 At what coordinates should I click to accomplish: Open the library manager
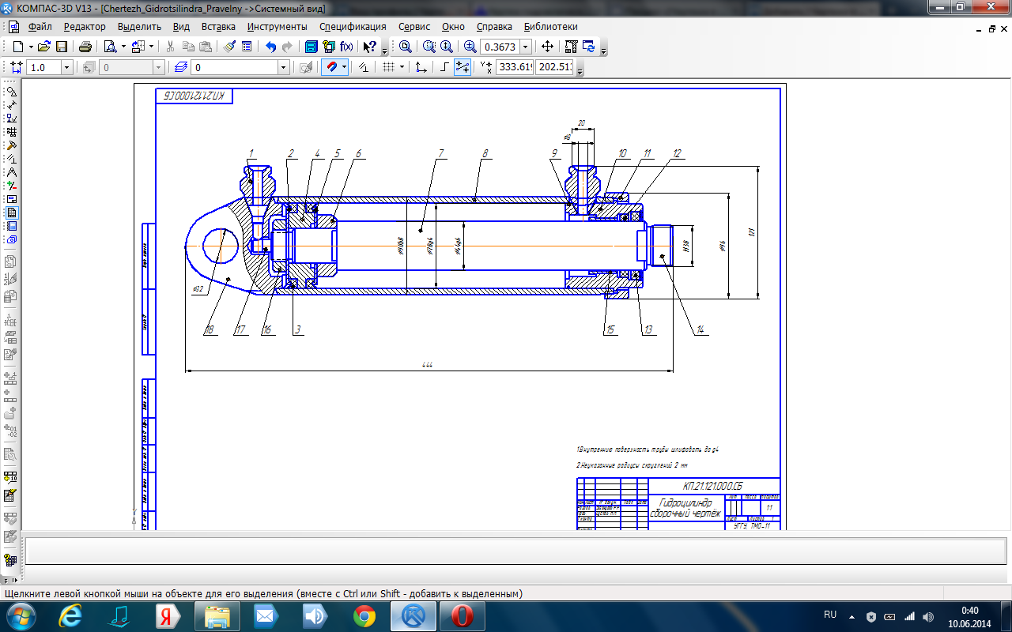coord(312,47)
